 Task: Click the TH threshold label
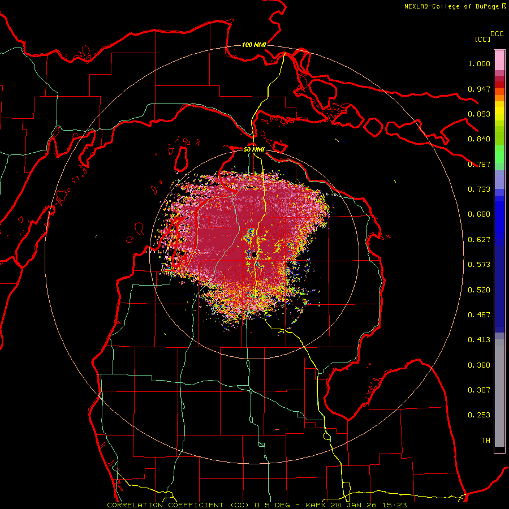coord(486,441)
